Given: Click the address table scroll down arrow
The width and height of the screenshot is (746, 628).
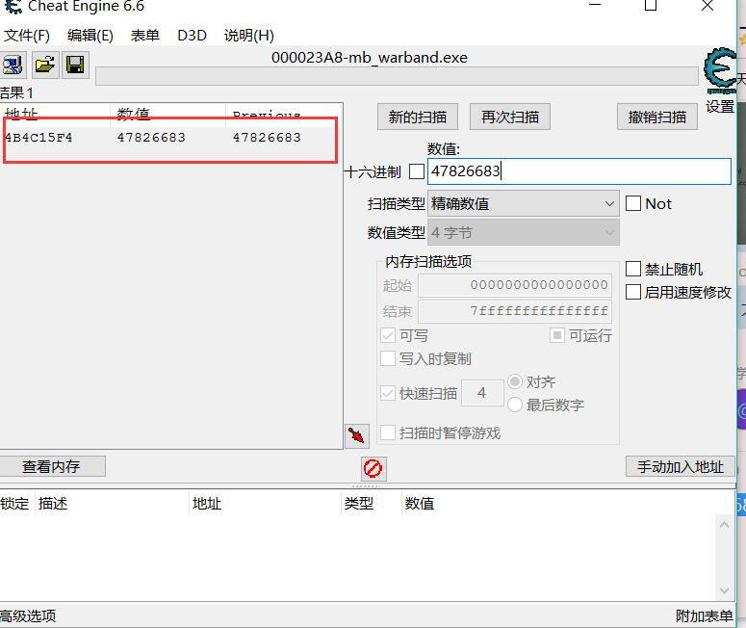Looking at the screenshot, I should [724, 590].
